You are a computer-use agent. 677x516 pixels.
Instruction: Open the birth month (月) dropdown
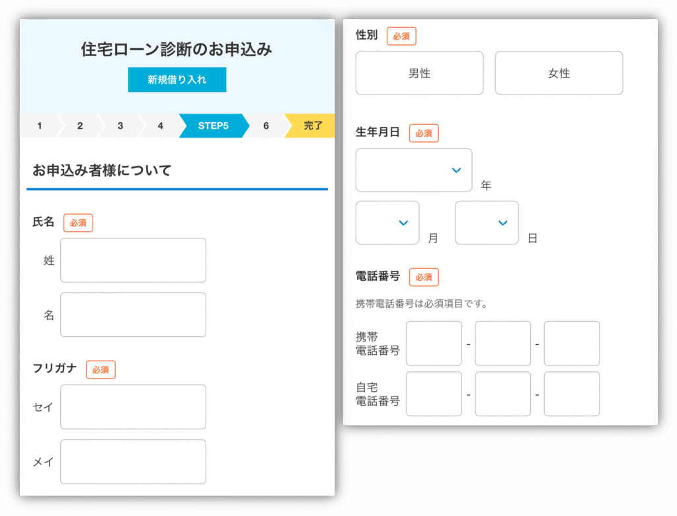coord(387,223)
